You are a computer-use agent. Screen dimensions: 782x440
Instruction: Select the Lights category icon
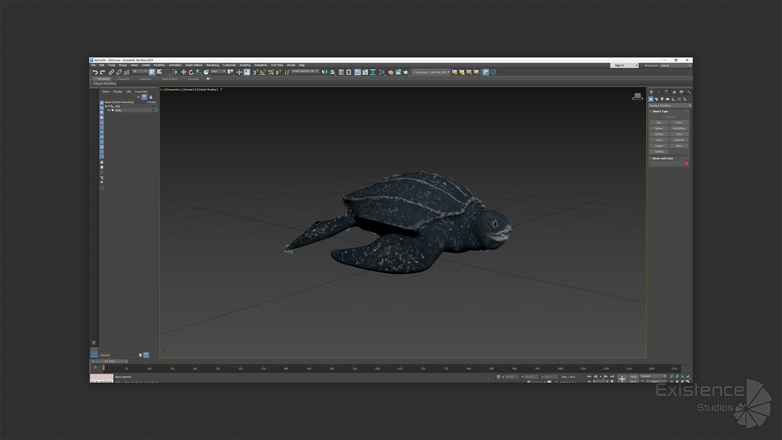click(x=662, y=99)
